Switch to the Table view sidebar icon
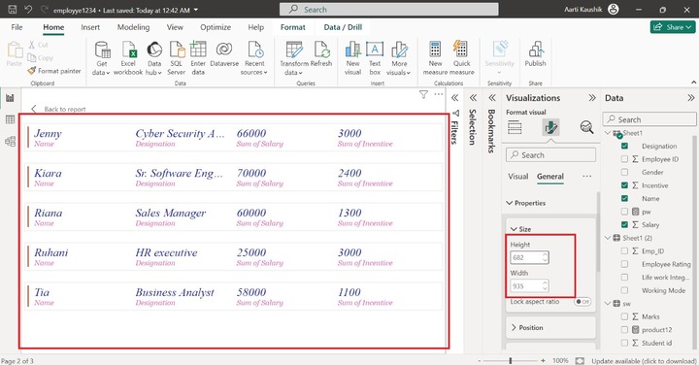699x365 pixels. [x=10, y=119]
